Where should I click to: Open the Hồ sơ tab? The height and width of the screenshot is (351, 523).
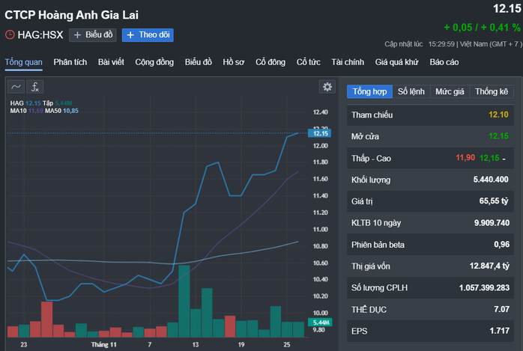tap(234, 62)
